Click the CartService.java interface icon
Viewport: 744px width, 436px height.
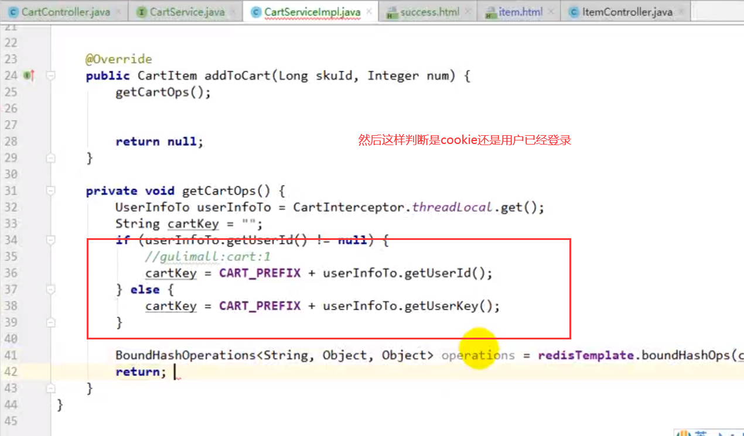141,12
